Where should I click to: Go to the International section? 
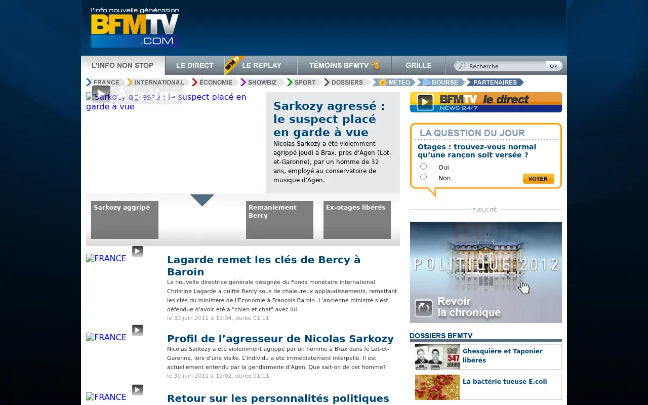click(x=159, y=83)
